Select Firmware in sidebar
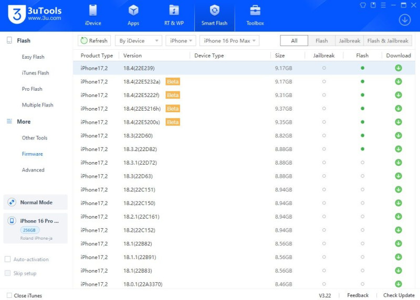420x300 pixels. coord(33,154)
